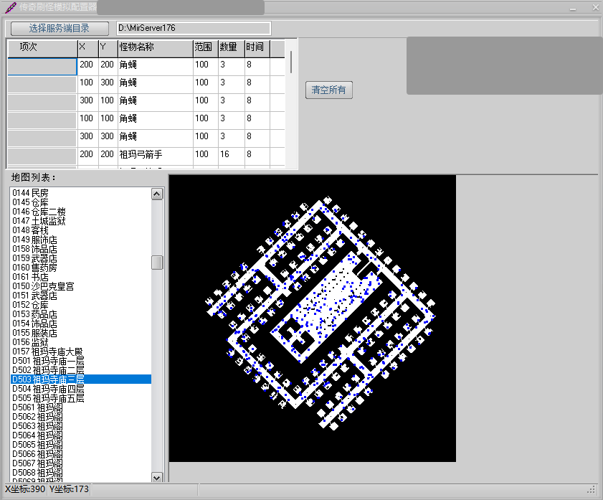Select highlighted map D503 祖玛寺庙三层
This screenshot has height=500, width=603.
point(81,379)
